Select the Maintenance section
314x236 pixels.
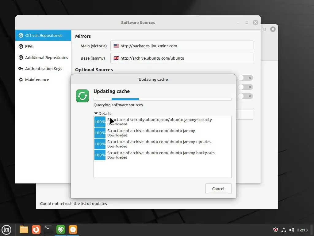tap(43, 80)
